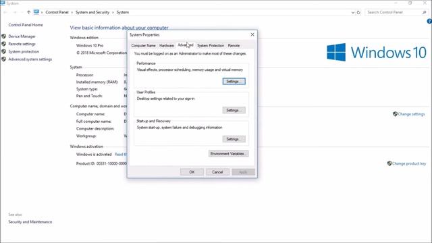Expand address bar history dropdown
This screenshot has width=432, height=243.
pyautogui.click(x=353, y=12)
